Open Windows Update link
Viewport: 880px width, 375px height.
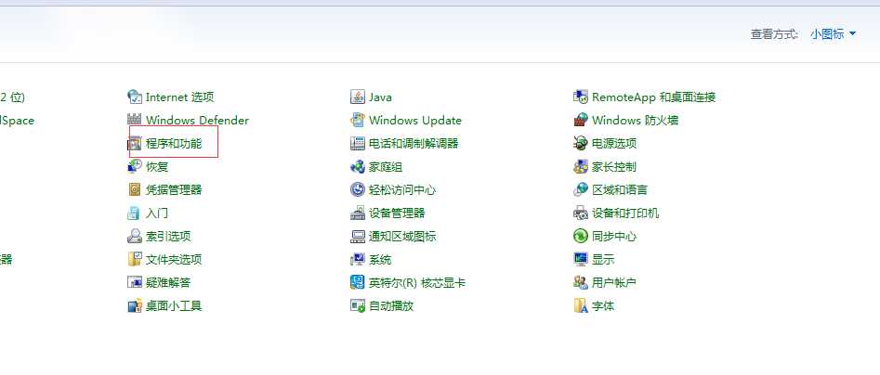(414, 120)
